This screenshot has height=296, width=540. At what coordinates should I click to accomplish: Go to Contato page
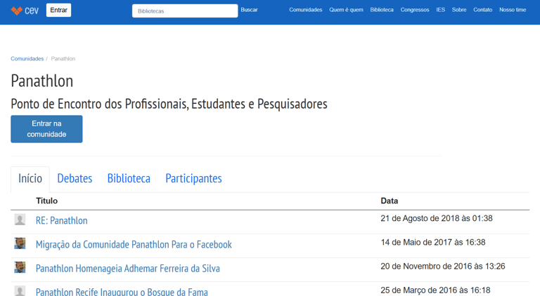[x=482, y=10]
